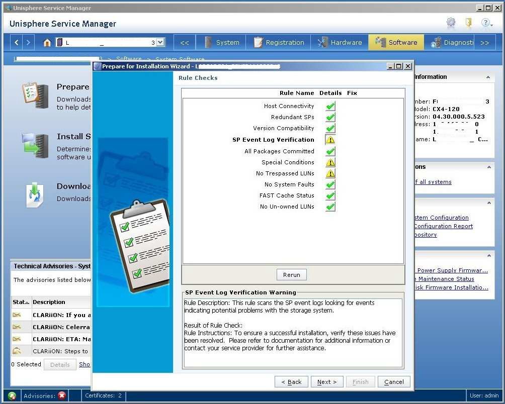Click the forward navigation arrow
The width and height of the screenshot is (505, 404).
pyautogui.click(x=28, y=42)
